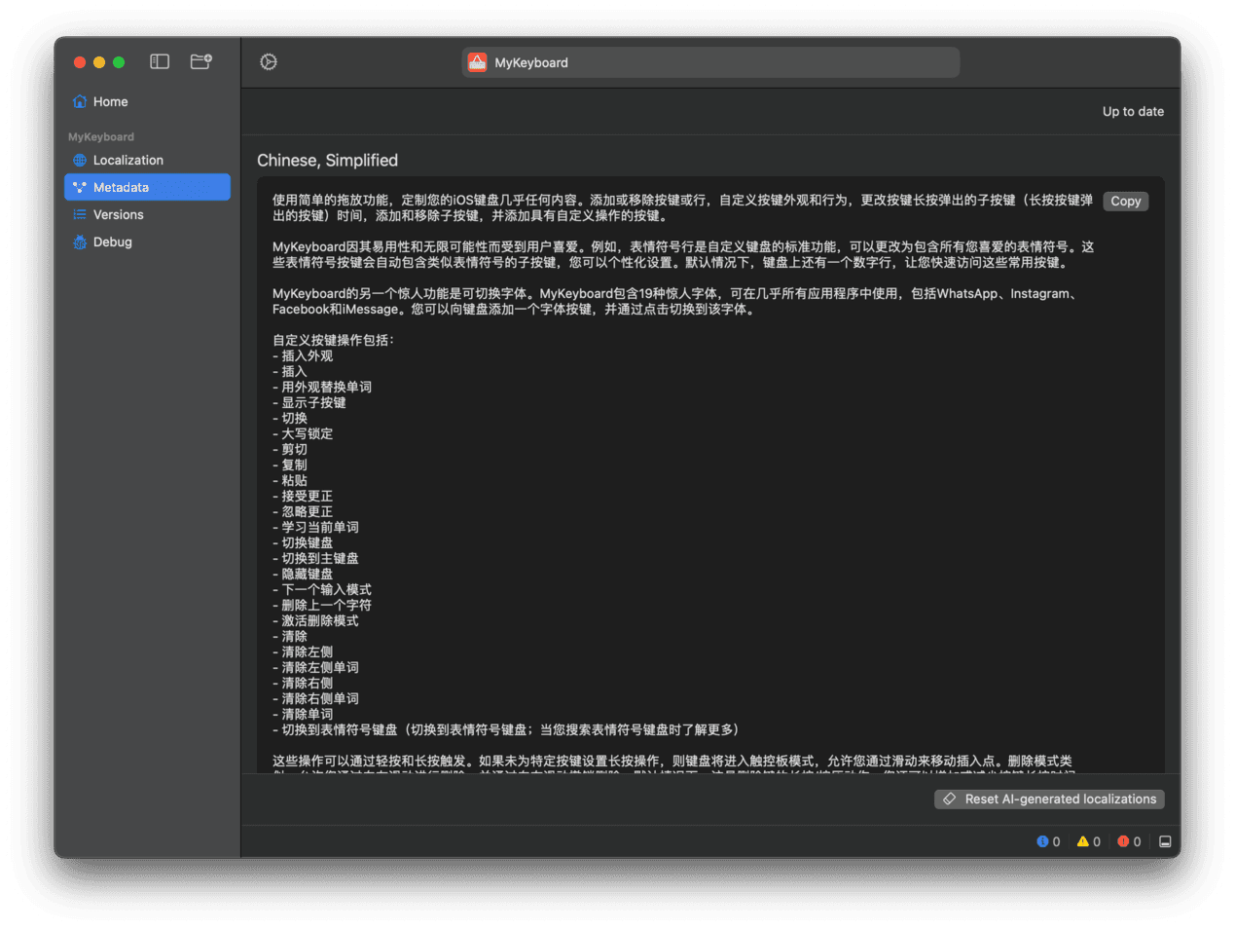This screenshot has height=930, width=1235.
Task: Click the line '- 显示子按键'
Action: 309,402
